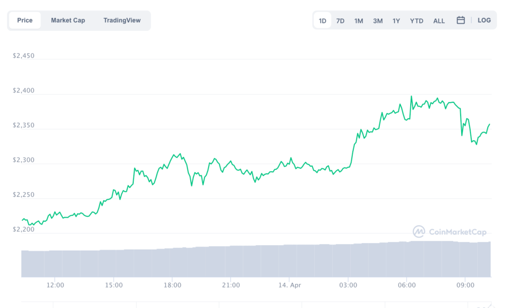The image size is (511, 308).
Task: Click the 12:00 time axis label
Action: [55, 285]
